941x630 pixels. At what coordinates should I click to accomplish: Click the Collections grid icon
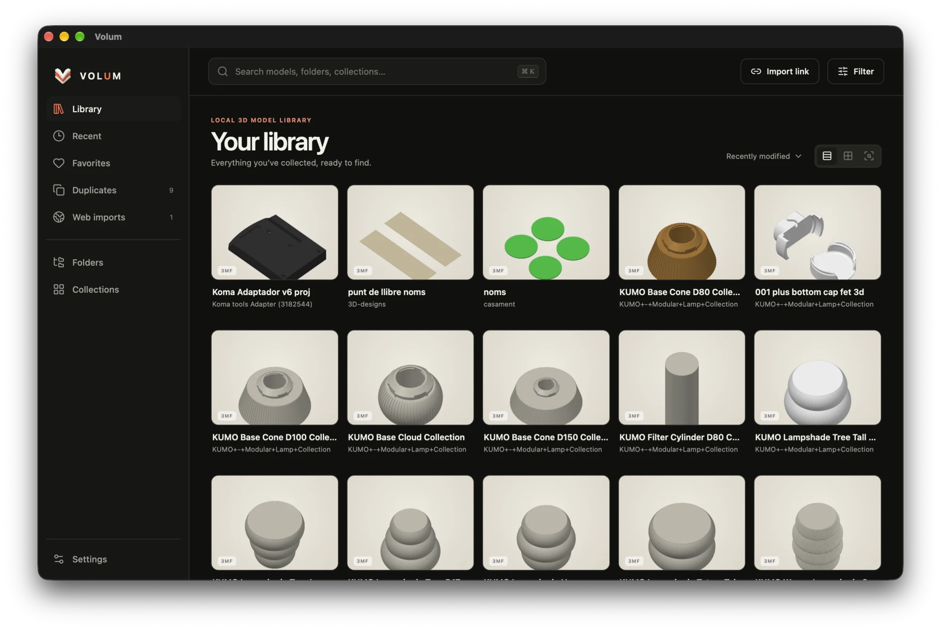pos(59,289)
